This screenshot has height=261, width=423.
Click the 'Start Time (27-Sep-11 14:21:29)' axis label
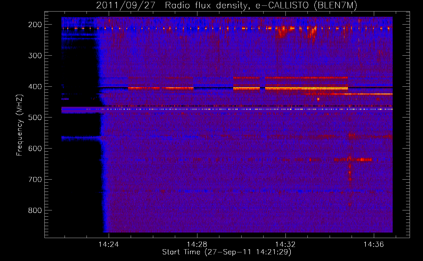[x=227, y=252]
